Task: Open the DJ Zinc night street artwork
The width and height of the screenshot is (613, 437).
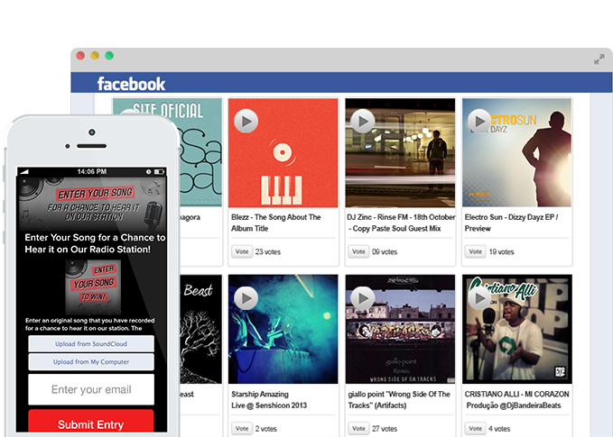Action: pyautogui.click(x=400, y=152)
